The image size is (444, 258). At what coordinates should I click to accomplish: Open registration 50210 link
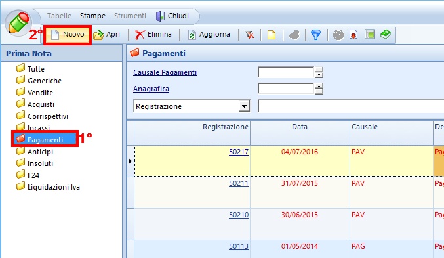coord(239,215)
